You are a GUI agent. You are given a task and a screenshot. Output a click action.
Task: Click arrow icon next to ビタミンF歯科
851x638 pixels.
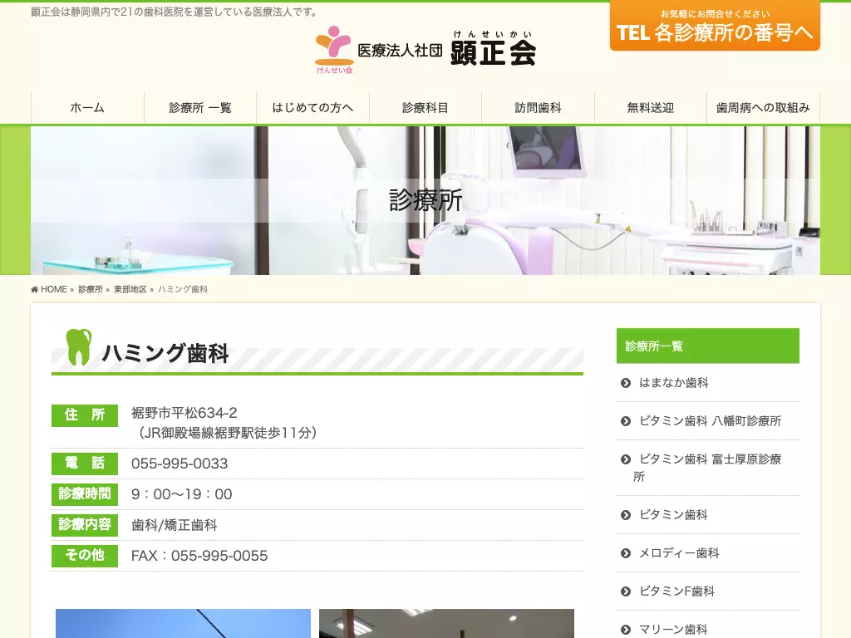[626, 591]
